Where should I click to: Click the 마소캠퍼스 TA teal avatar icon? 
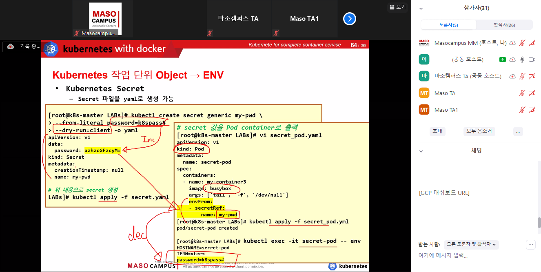coord(424,76)
